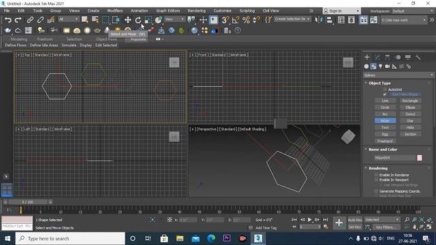
Task: Toggle the 3D Snaps icon
Action: [225, 20]
